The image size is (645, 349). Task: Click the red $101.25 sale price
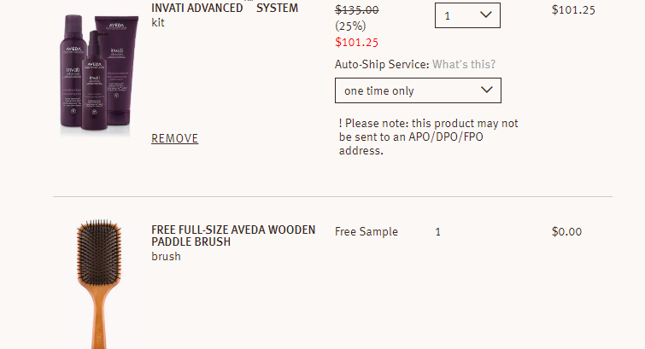356,42
